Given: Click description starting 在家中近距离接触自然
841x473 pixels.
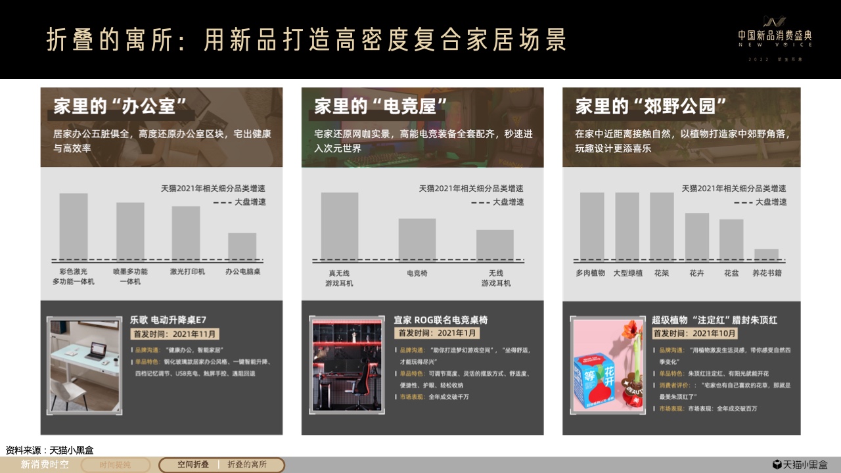Looking at the screenshot, I should [x=683, y=141].
